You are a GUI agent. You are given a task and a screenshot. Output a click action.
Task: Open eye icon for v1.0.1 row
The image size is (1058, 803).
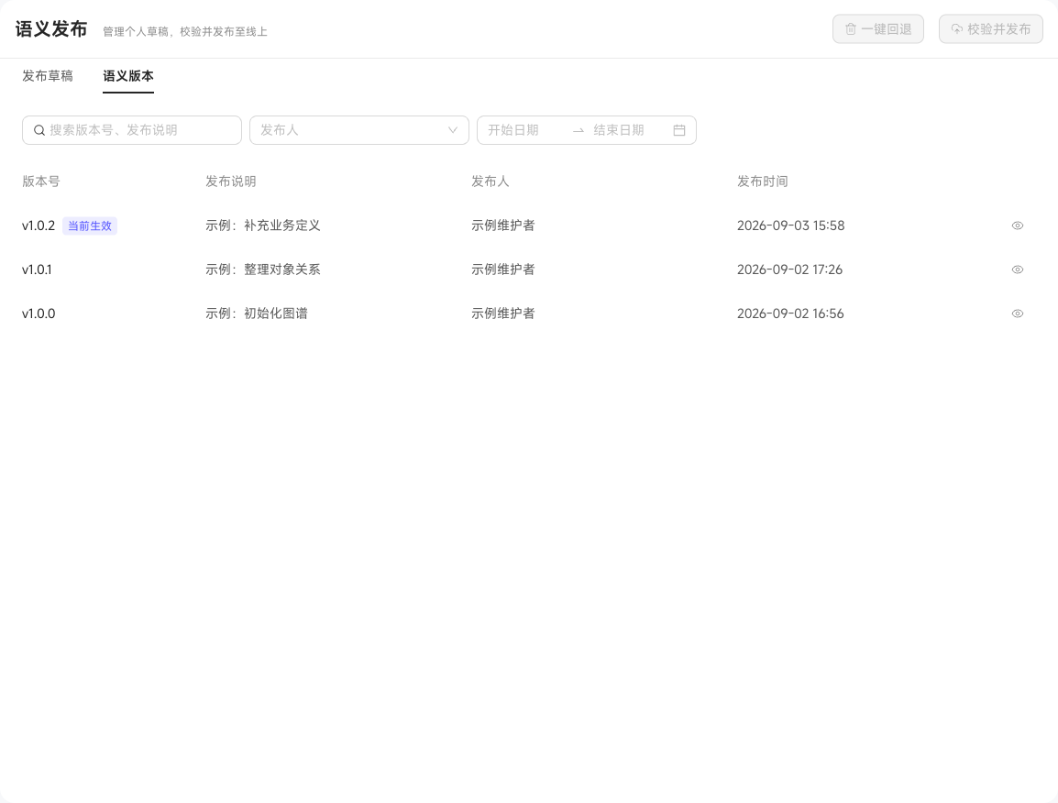(1018, 269)
